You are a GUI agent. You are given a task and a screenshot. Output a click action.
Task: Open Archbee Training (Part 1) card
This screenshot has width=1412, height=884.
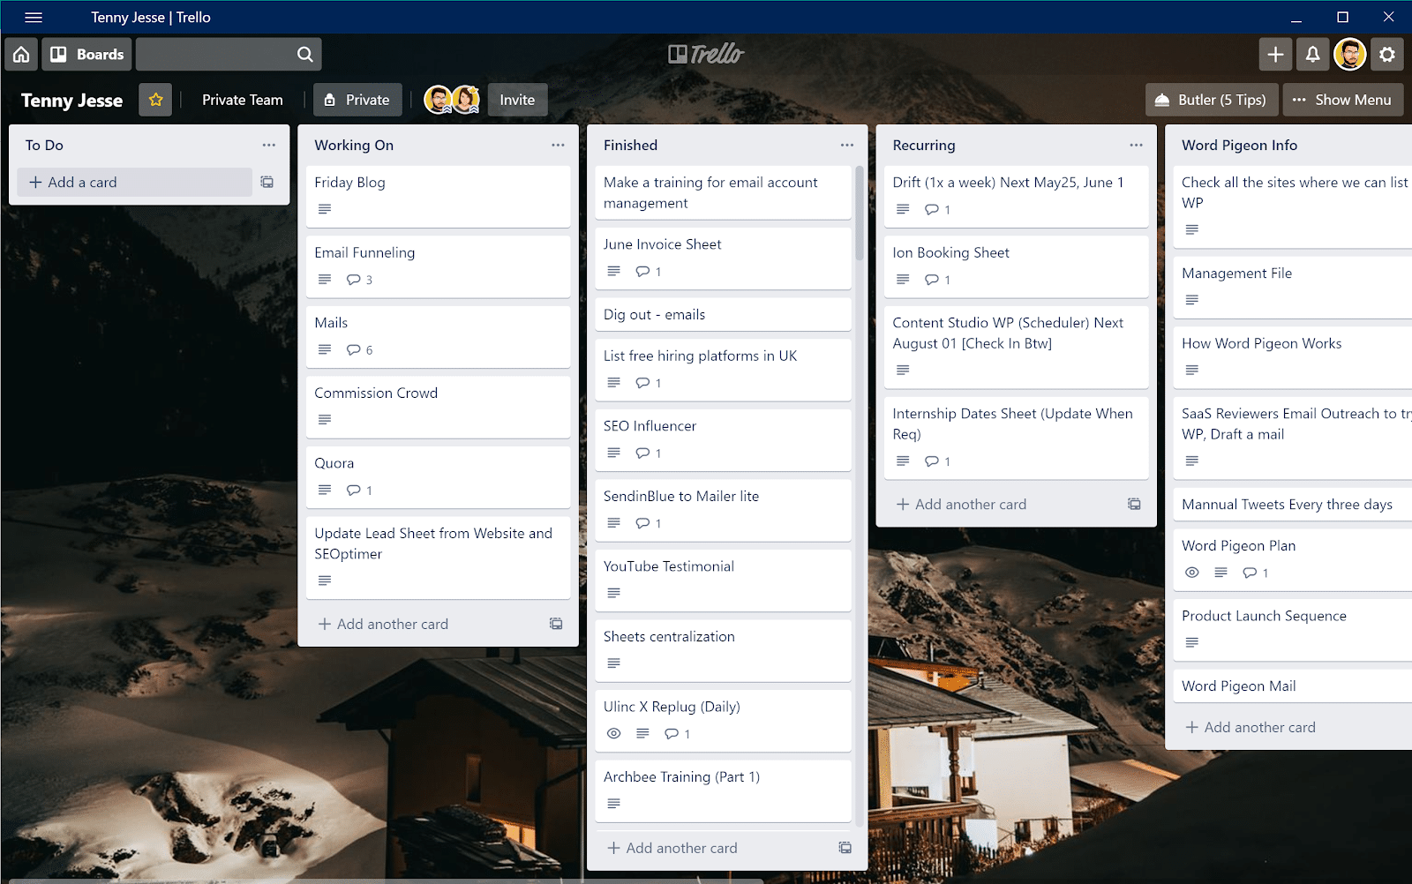pyautogui.click(x=724, y=790)
